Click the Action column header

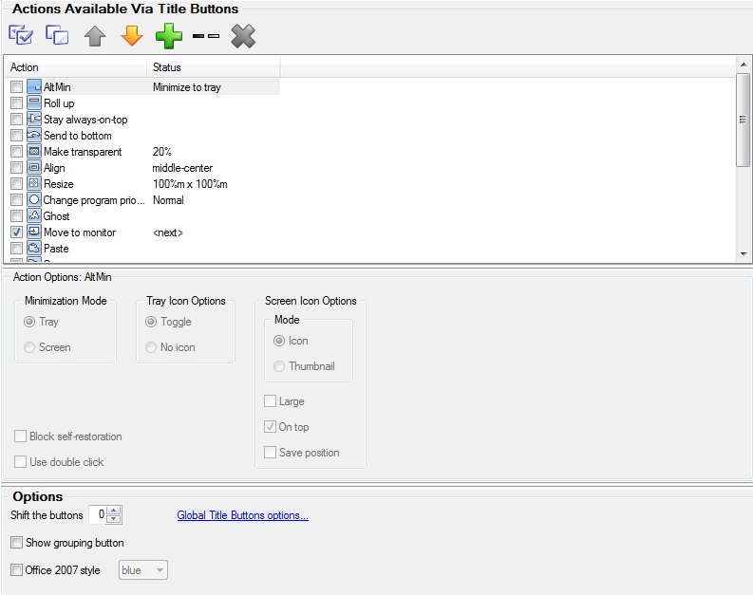coord(75,67)
